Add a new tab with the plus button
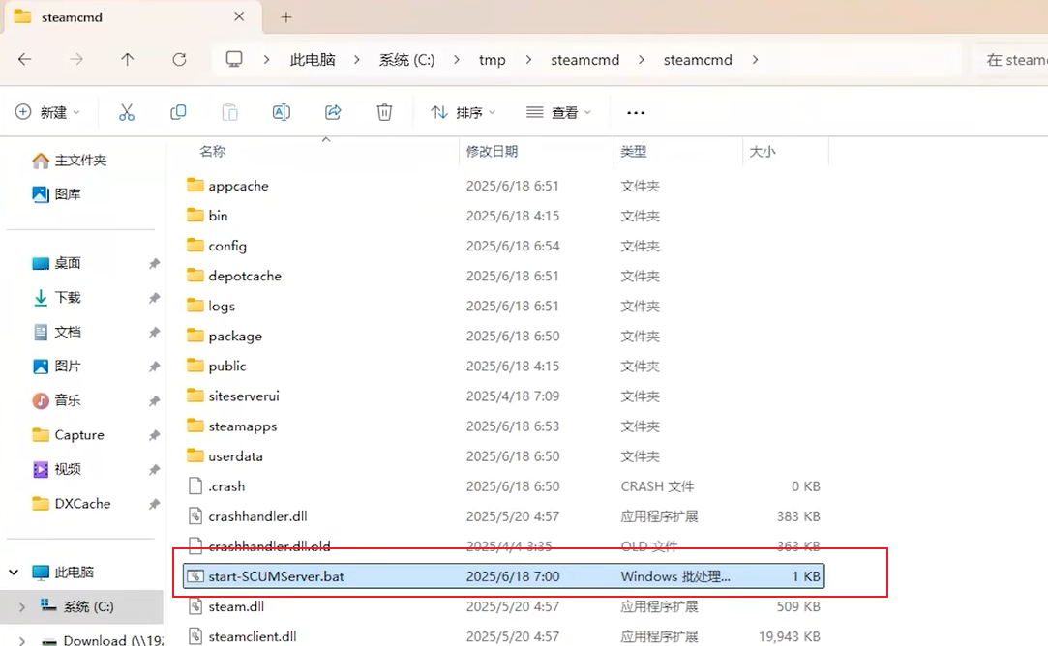 coord(286,17)
